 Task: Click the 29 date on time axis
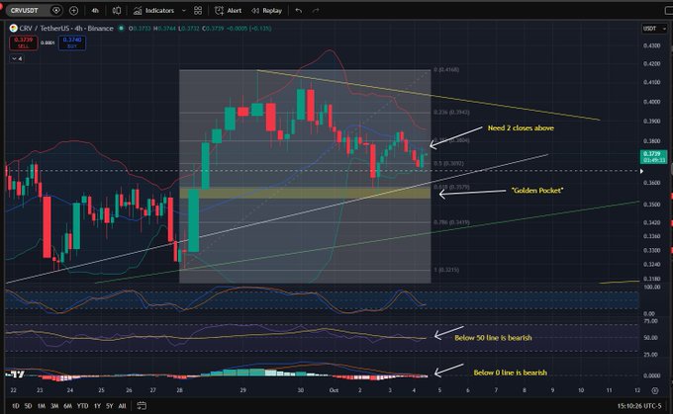point(242,390)
